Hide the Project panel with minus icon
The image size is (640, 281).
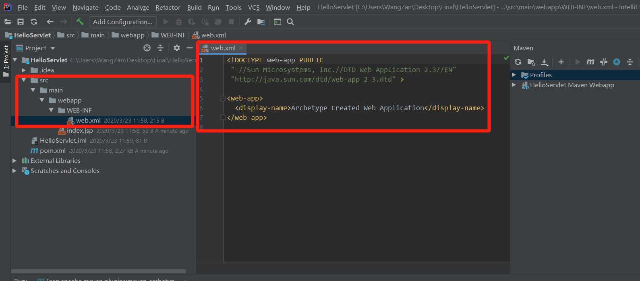click(x=189, y=48)
